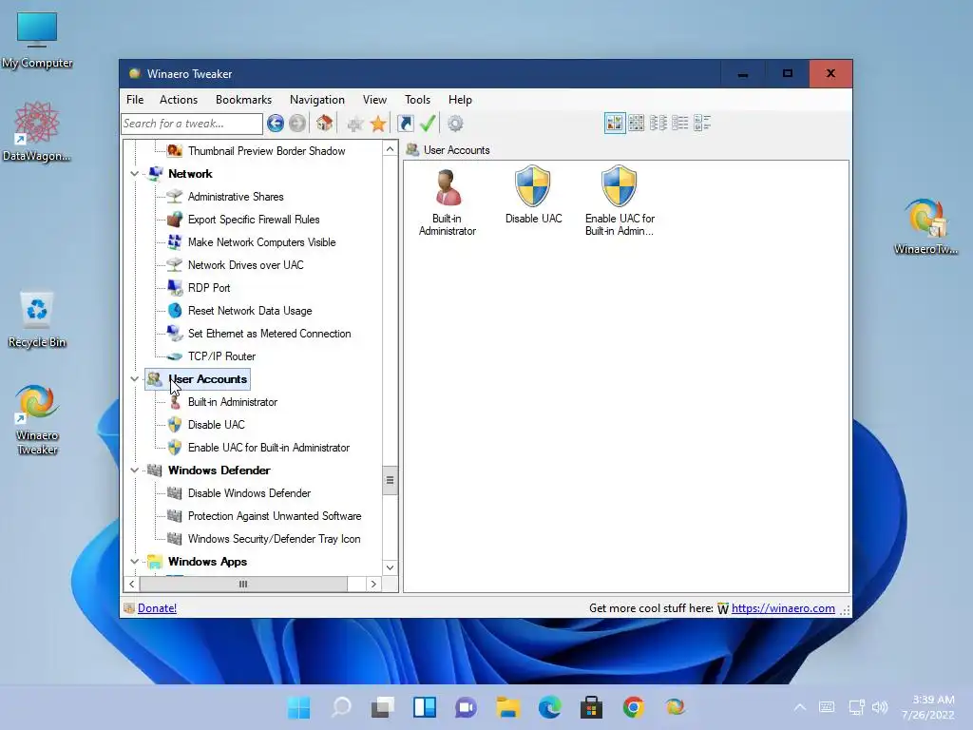Select Protection Against Unwanted Software item
Screen dimensions: 973x730
coord(275,516)
